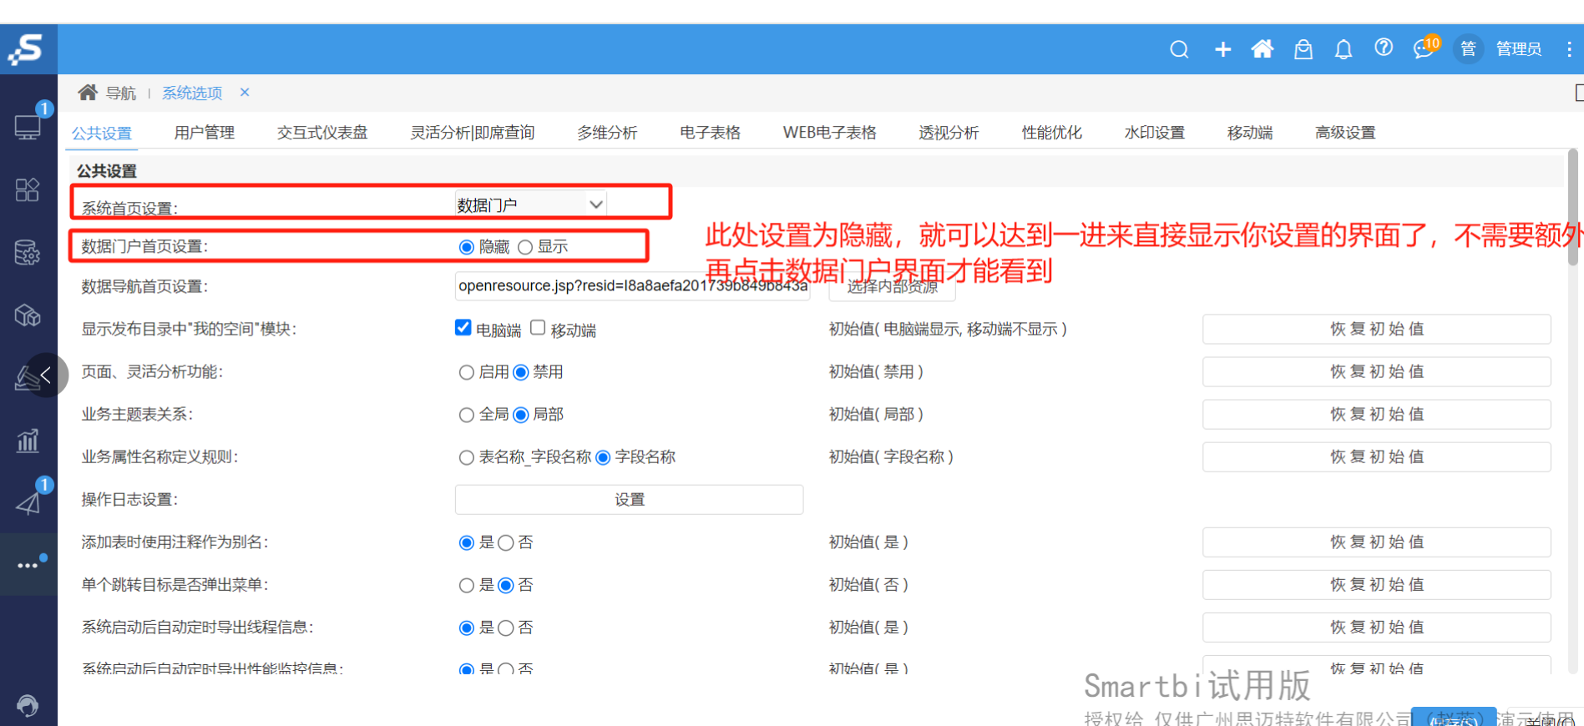Click 设置 button for 操作日志设置

coord(629,499)
